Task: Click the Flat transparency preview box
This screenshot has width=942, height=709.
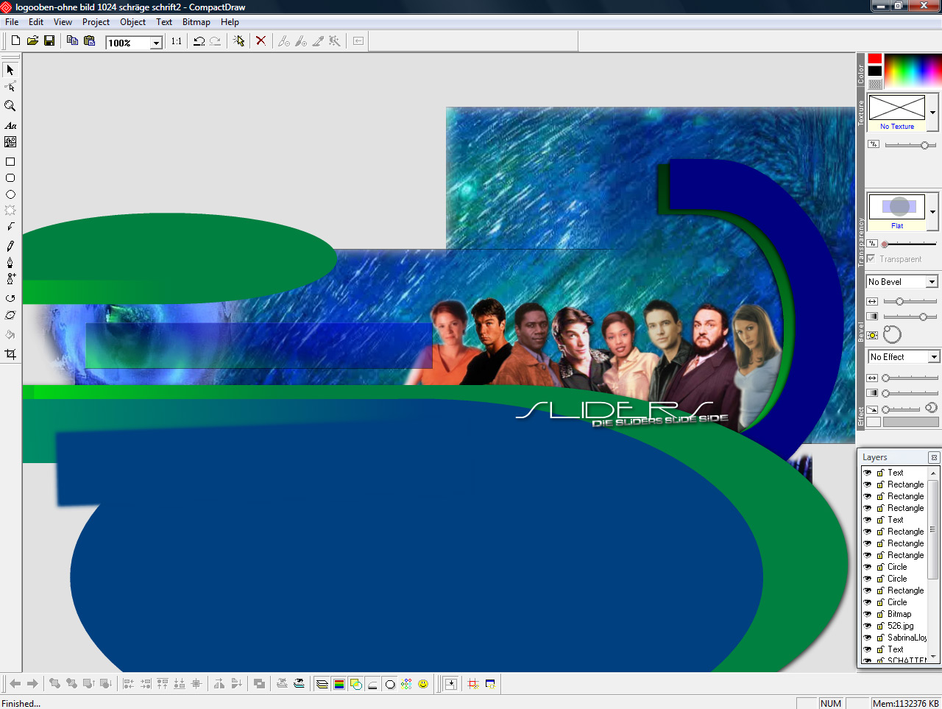Action: tap(897, 206)
